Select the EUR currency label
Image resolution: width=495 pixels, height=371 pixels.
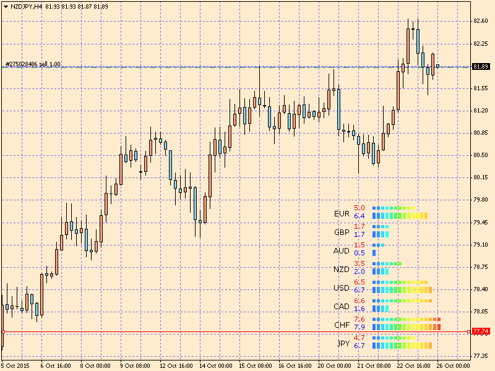click(x=342, y=213)
